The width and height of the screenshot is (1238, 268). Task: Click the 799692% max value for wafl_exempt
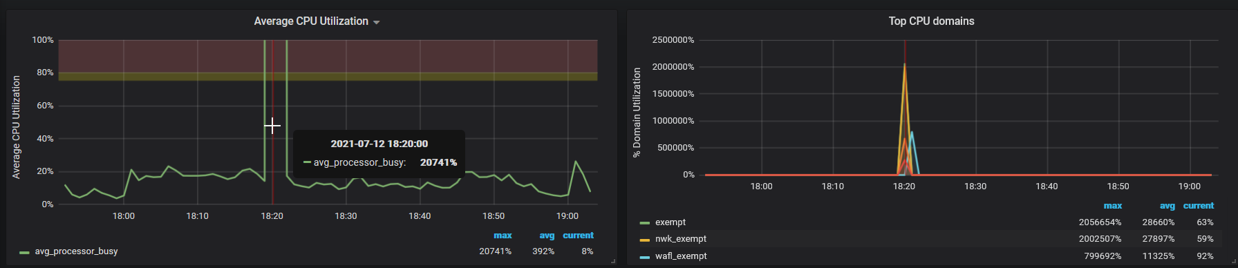(1103, 256)
